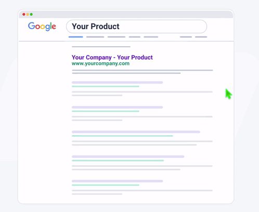Focus the 'Your Product' search box
Viewport: 259px width, 212px height.
click(136, 27)
